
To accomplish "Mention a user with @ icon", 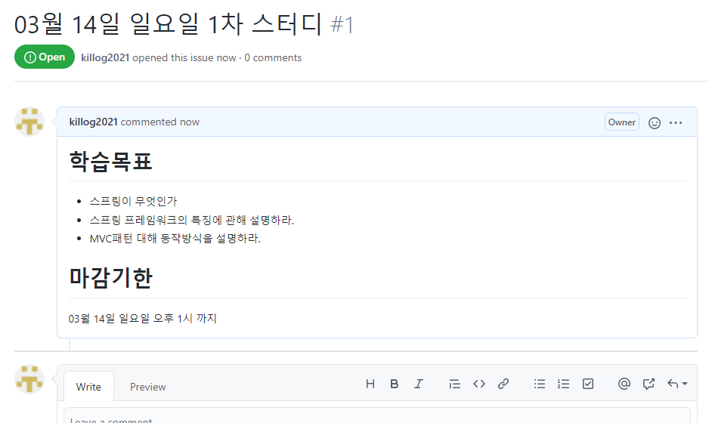I will pyautogui.click(x=624, y=384).
